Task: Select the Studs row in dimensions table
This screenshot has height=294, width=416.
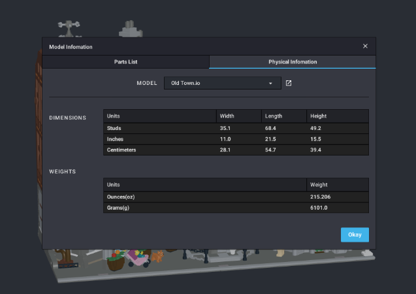Action: [x=160, y=128]
